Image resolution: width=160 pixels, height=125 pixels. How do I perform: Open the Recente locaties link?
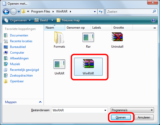point(21,41)
